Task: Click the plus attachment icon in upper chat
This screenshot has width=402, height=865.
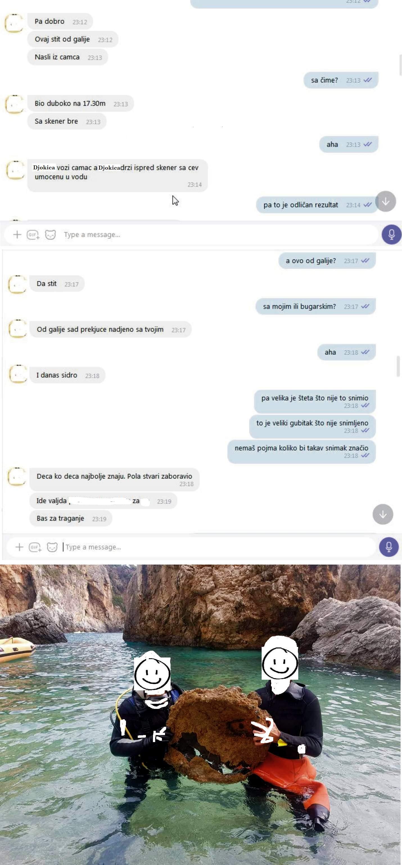Action: point(17,234)
